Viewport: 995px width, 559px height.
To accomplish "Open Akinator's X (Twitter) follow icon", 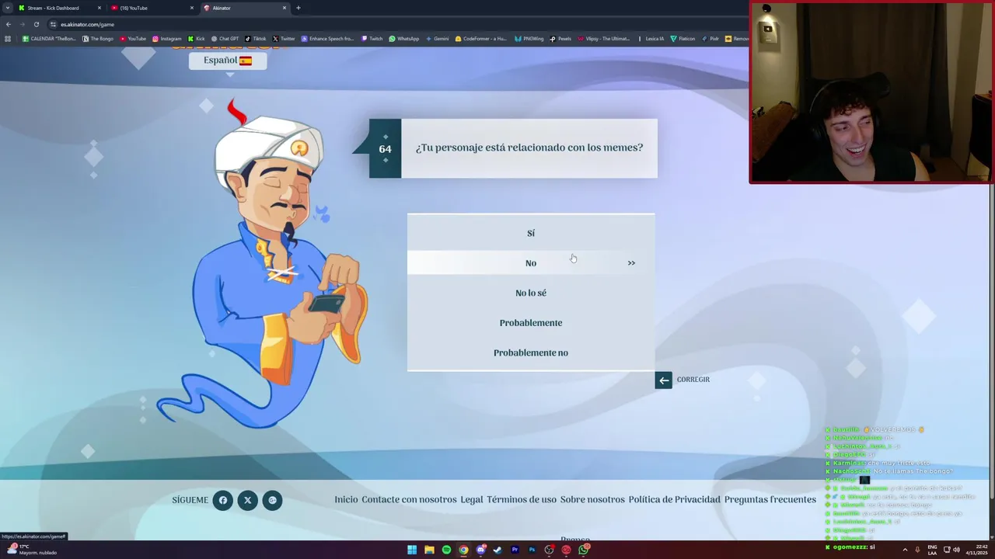I will [247, 500].
